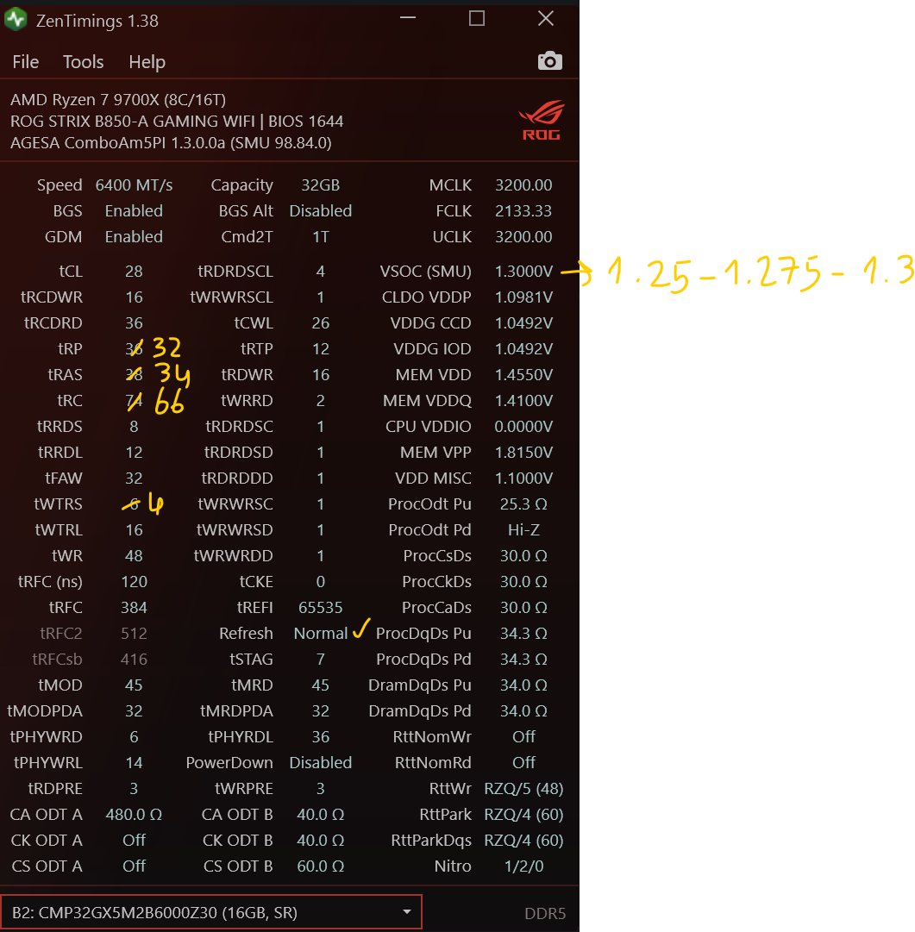The width and height of the screenshot is (915, 932).
Task: Click the tCL value 28
Action: tap(134, 272)
